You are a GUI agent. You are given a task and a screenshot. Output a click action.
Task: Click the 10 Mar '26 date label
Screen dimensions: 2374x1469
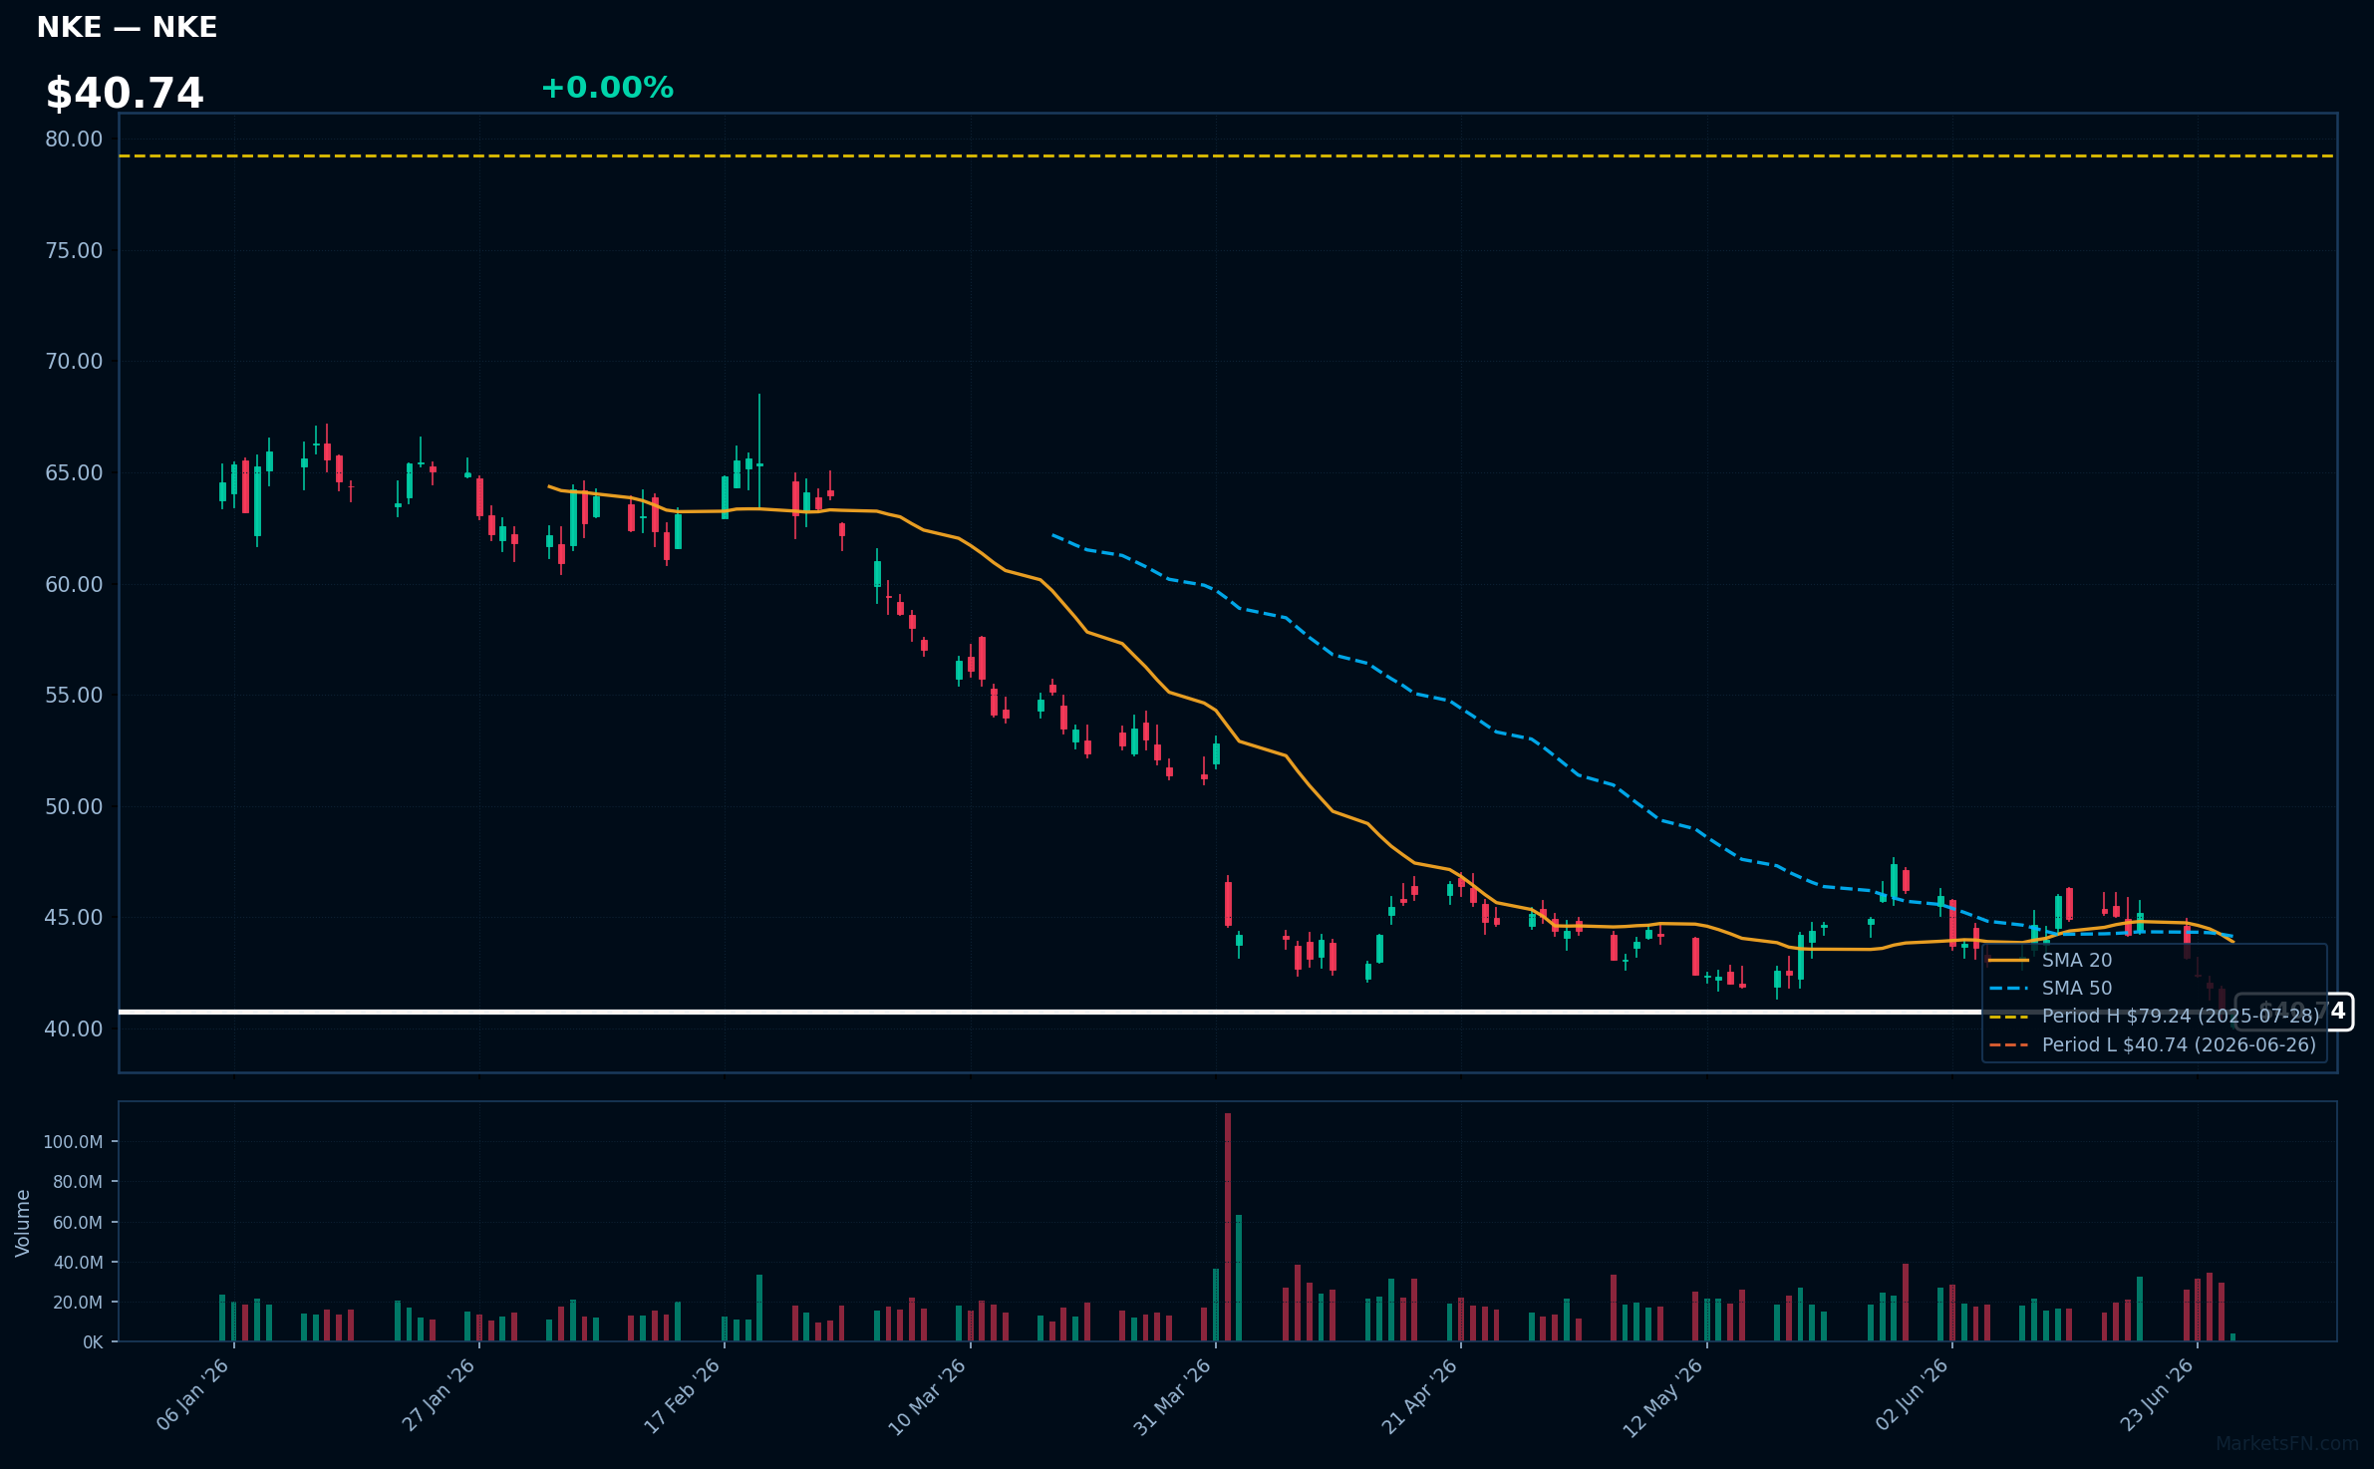[927, 1396]
